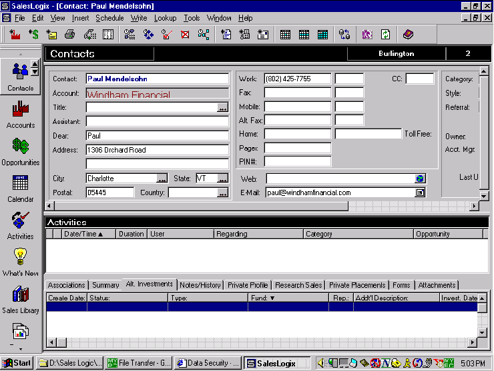Click the contact form horizontal scrollbar thumb

pos(202,206)
